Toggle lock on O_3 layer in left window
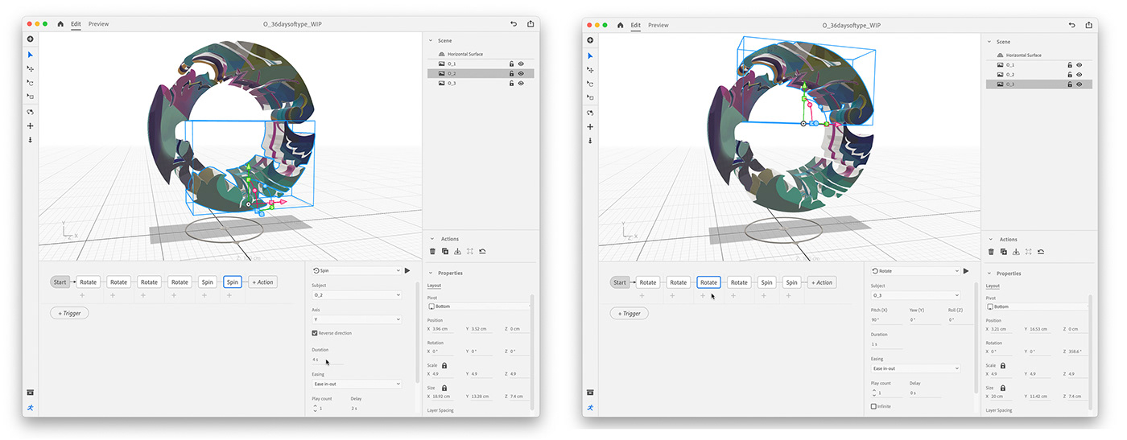Screen dimensions: 1127x440 pyautogui.click(x=511, y=83)
